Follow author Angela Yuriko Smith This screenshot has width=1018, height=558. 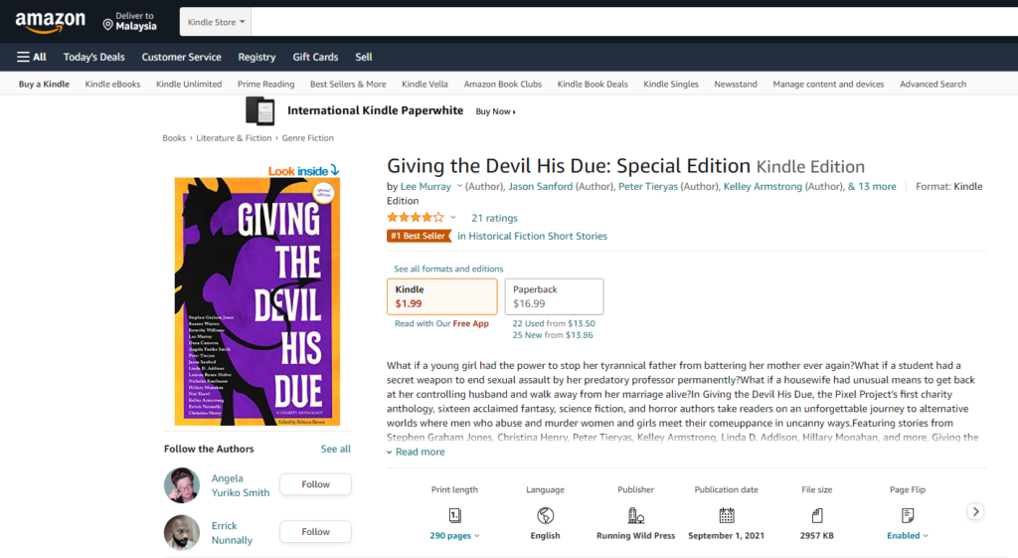pos(315,484)
